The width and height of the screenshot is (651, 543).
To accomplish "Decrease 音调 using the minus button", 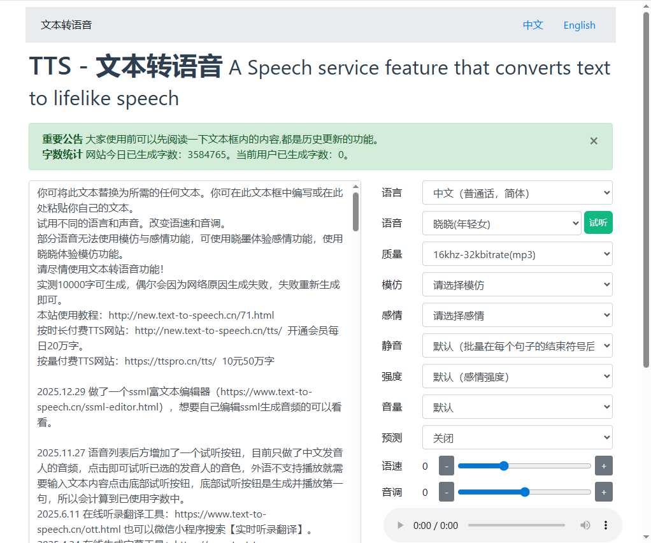I will point(447,491).
